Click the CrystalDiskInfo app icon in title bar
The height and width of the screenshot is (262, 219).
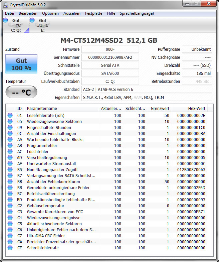click(5, 5)
